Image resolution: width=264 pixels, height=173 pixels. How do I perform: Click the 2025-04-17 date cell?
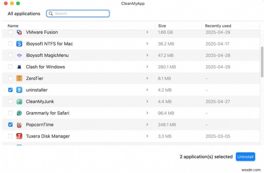217,44
